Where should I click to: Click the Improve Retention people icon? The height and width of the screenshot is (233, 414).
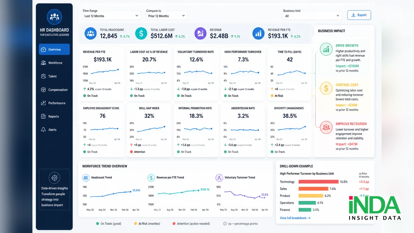(326, 127)
